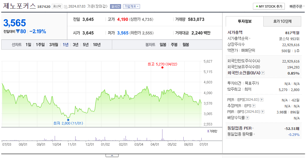The height and width of the screenshot is (158, 306).
Task: Click the 최저 2,800 blue low marker
Action: pos(68,120)
